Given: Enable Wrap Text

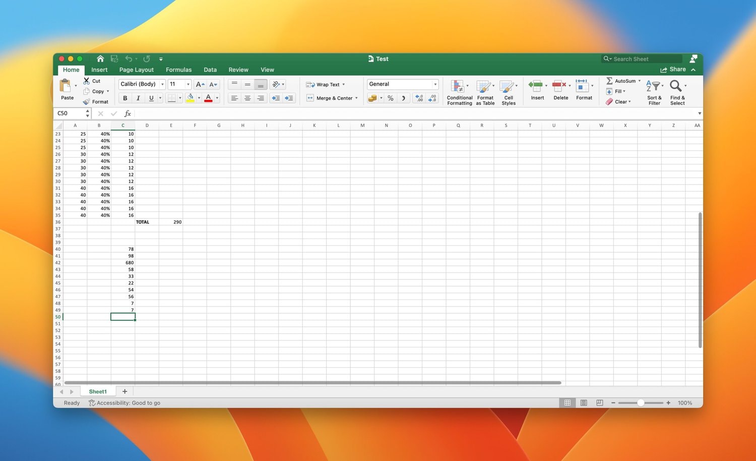Looking at the screenshot, I should coord(326,84).
